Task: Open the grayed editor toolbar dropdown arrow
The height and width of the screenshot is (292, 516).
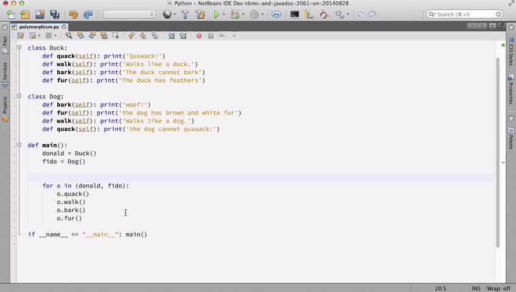Action: click(55, 35)
